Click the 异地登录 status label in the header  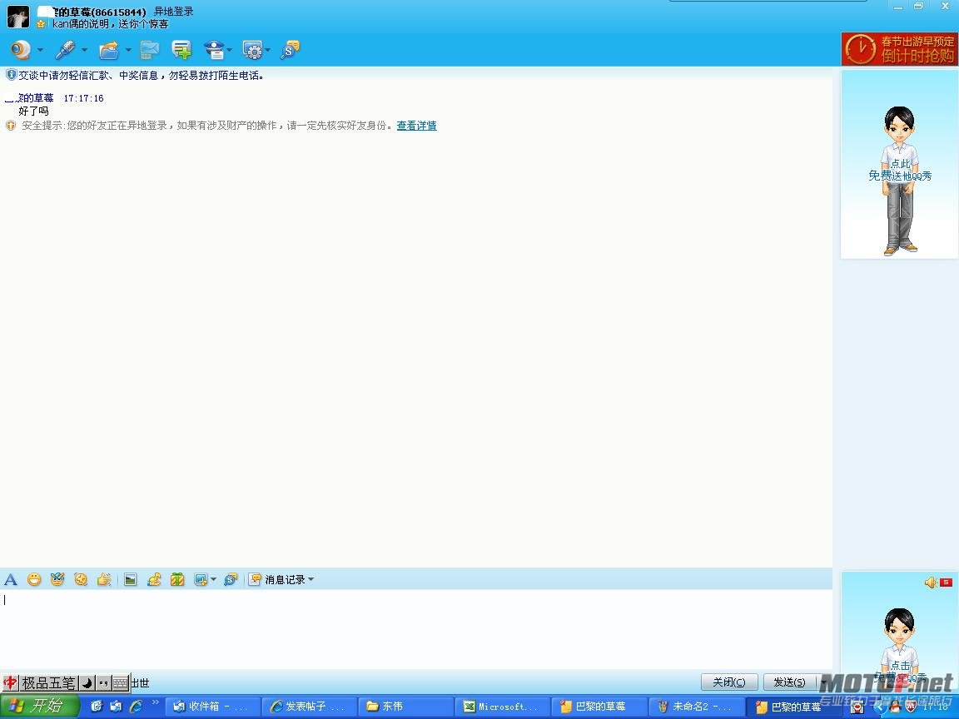(x=174, y=12)
